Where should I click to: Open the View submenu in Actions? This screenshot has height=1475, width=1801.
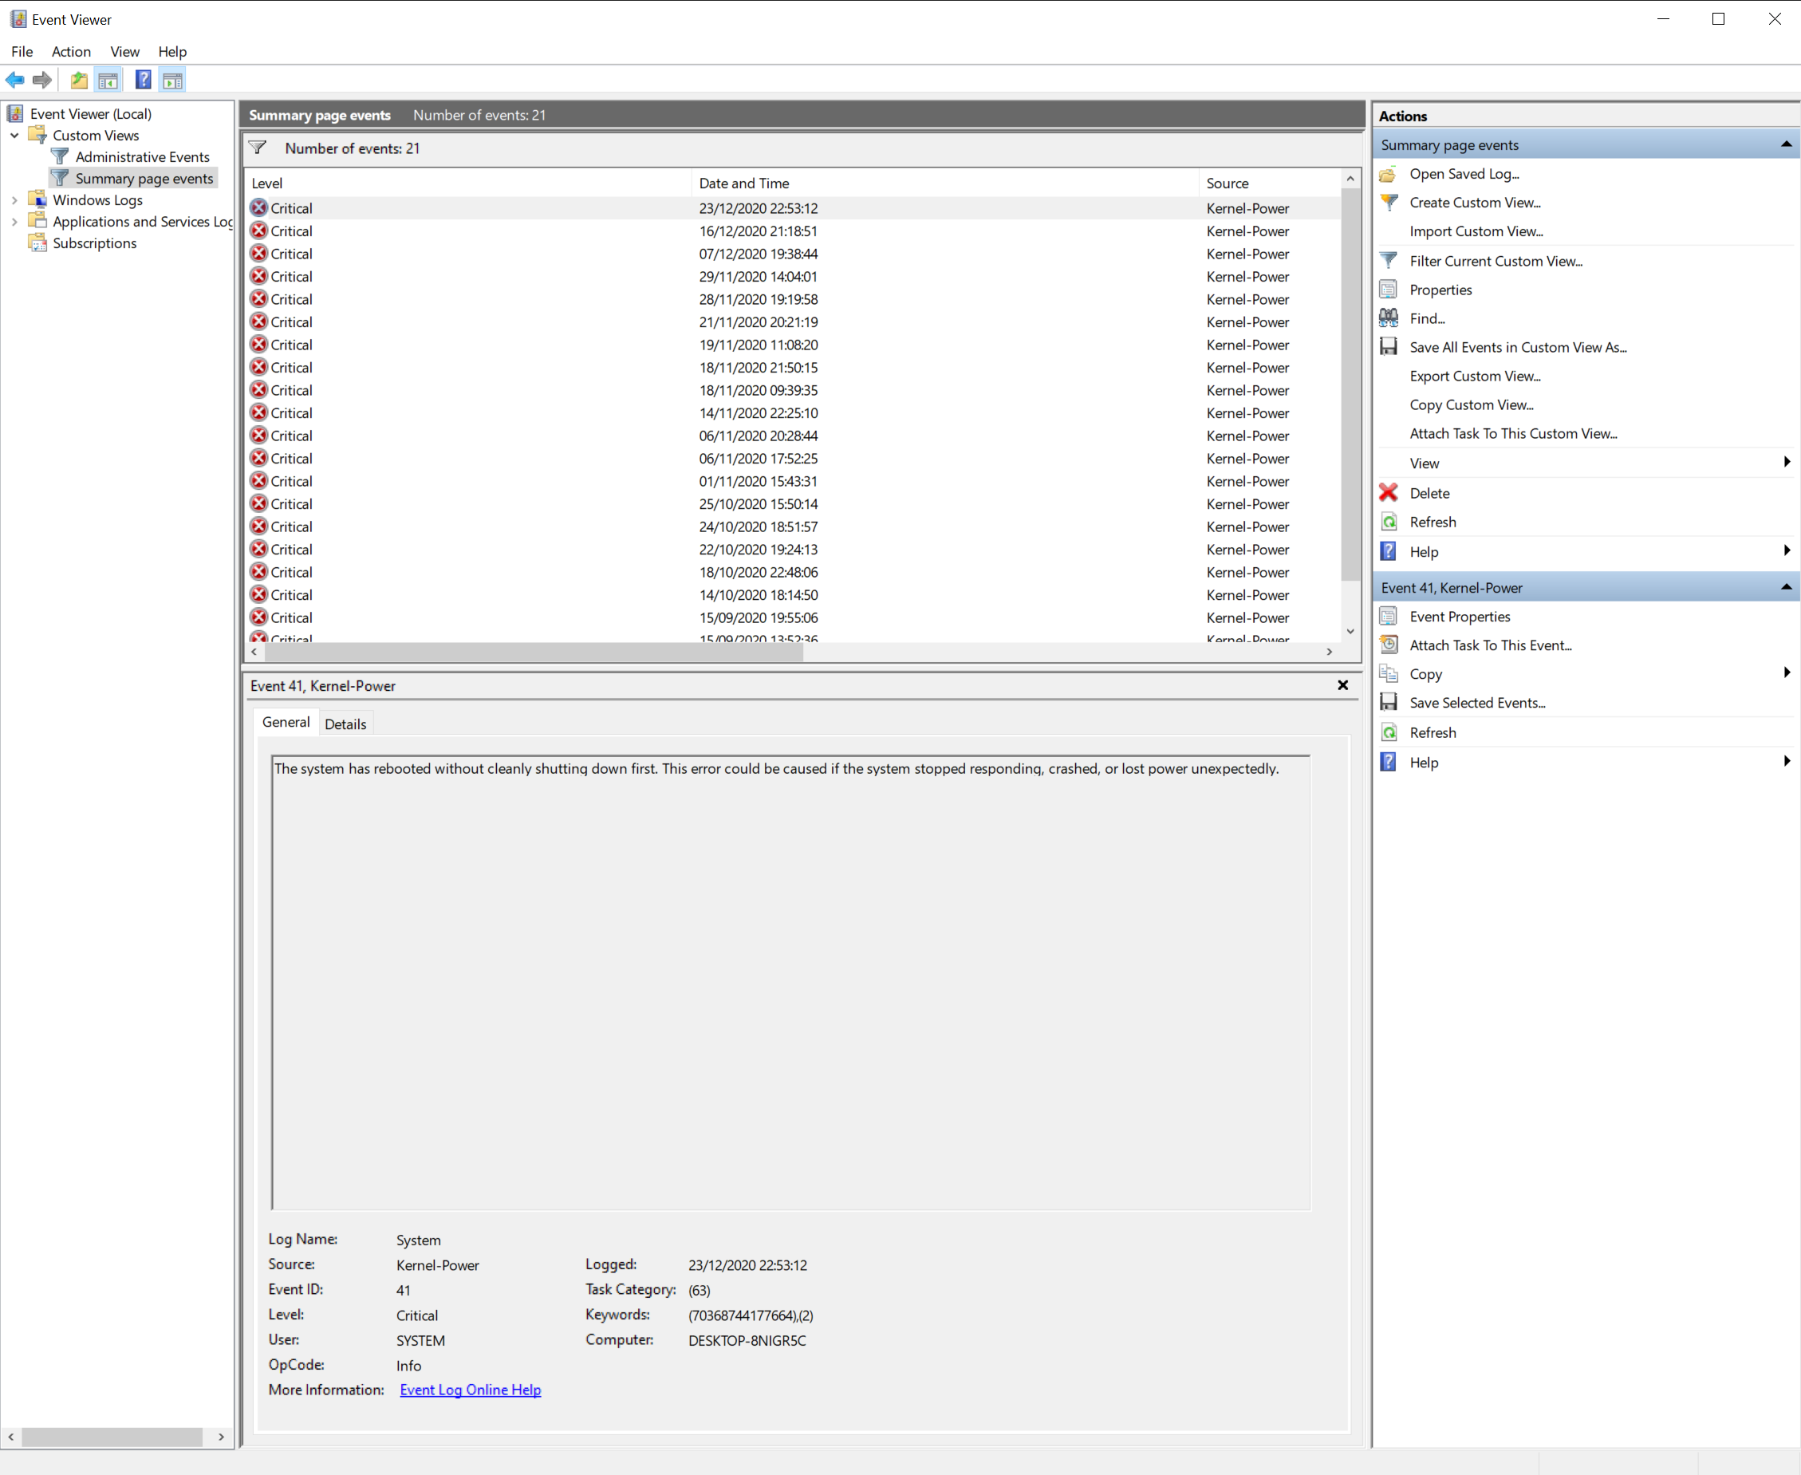[1424, 463]
